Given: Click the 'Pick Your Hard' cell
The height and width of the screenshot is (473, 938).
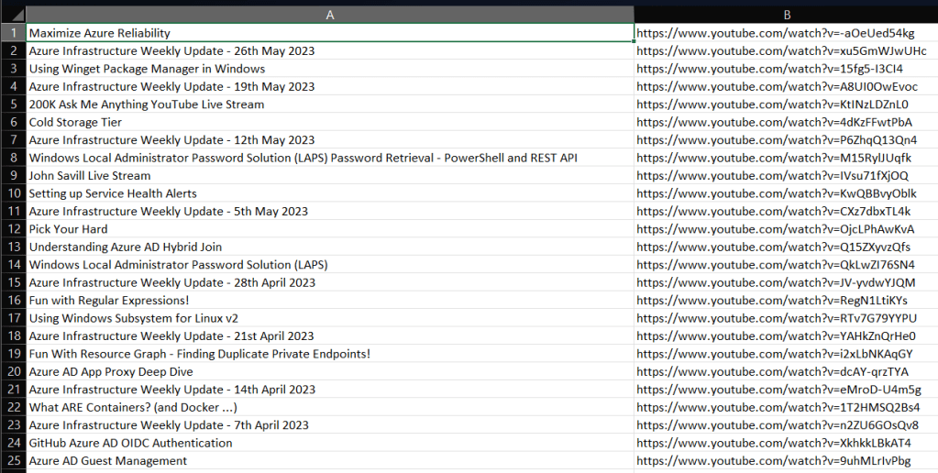Looking at the screenshot, I should (68, 229).
